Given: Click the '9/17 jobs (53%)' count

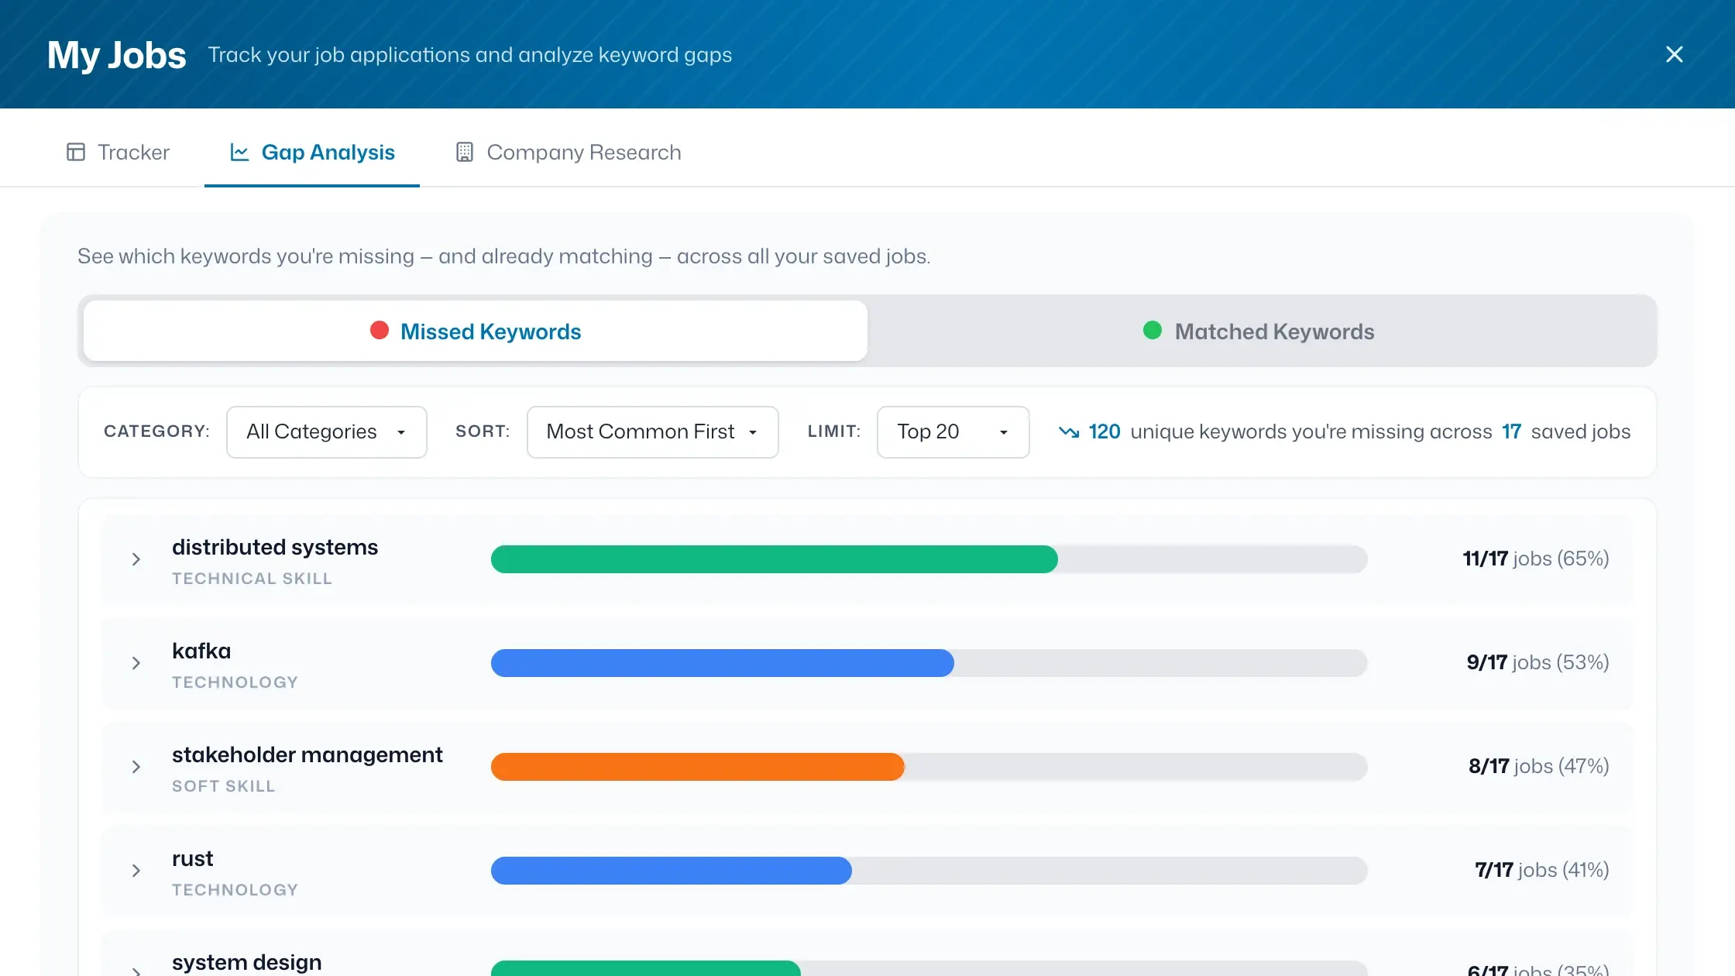Looking at the screenshot, I should click(x=1537, y=662).
